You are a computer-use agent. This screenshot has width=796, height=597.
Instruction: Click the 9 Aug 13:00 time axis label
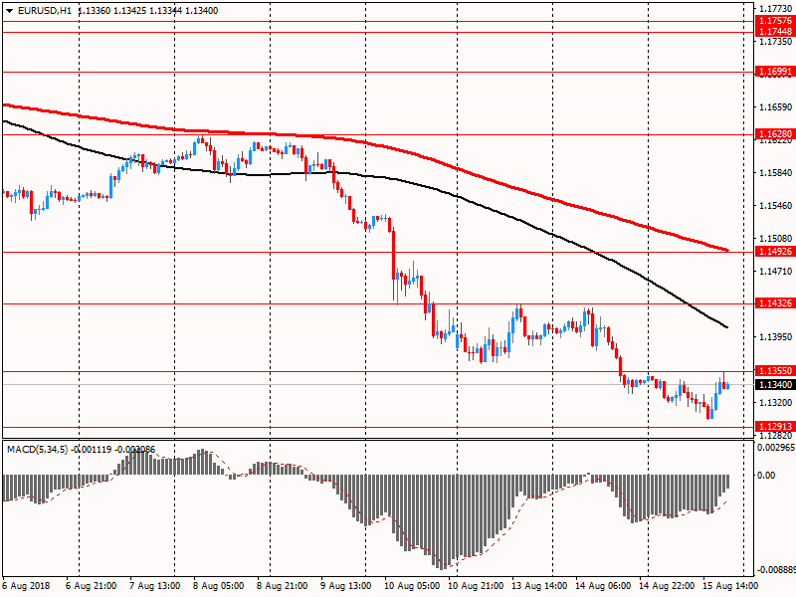tap(345, 586)
